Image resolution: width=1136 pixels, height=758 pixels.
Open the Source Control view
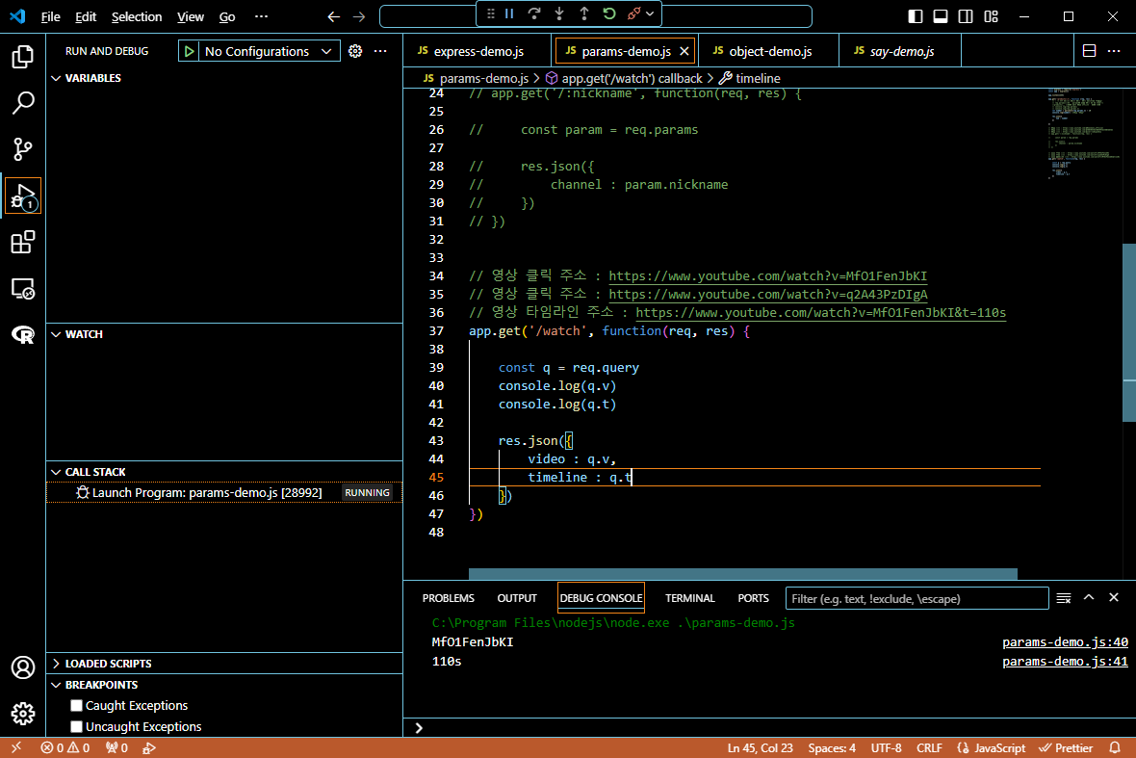coord(22,149)
